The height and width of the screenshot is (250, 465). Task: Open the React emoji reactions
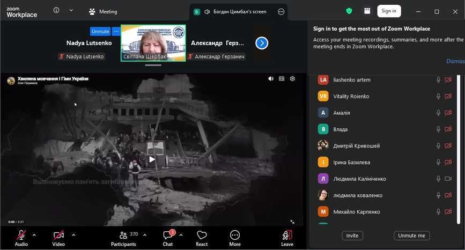pyautogui.click(x=202, y=238)
